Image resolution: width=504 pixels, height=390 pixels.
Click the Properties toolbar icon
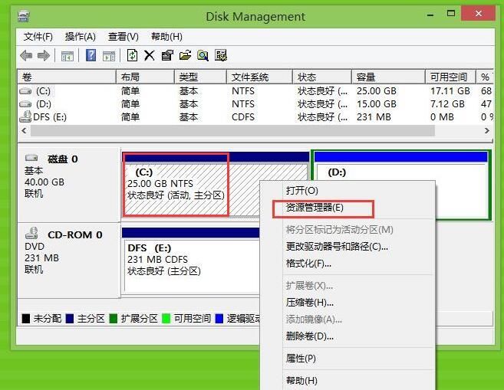tap(167, 55)
